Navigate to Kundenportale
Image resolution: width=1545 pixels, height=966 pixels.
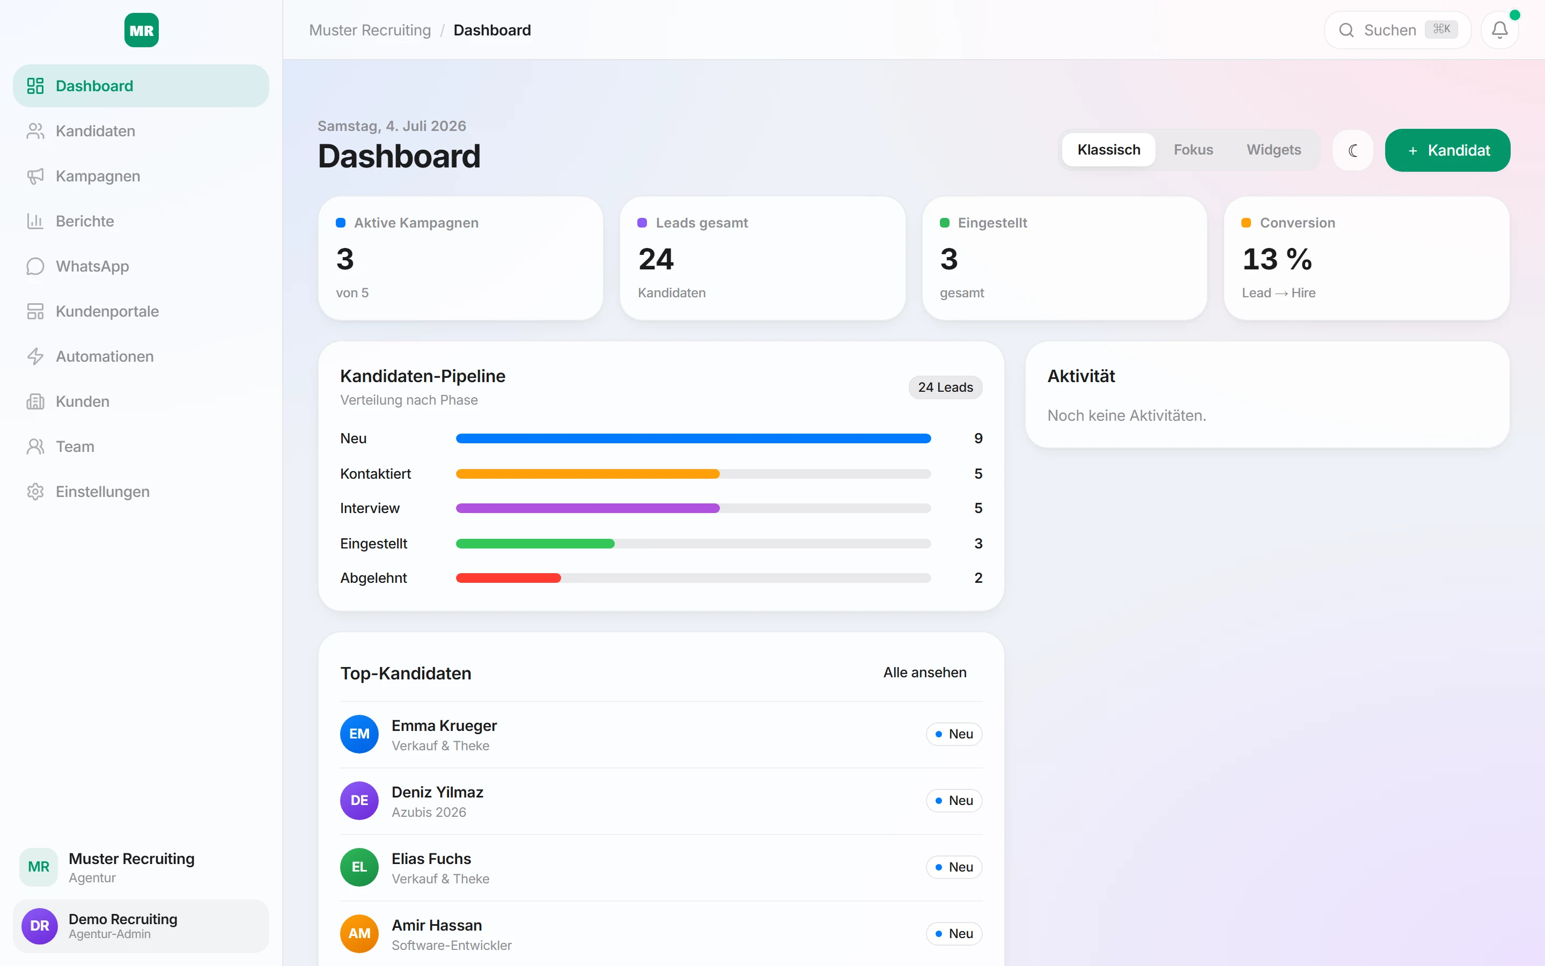tap(107, 311)
